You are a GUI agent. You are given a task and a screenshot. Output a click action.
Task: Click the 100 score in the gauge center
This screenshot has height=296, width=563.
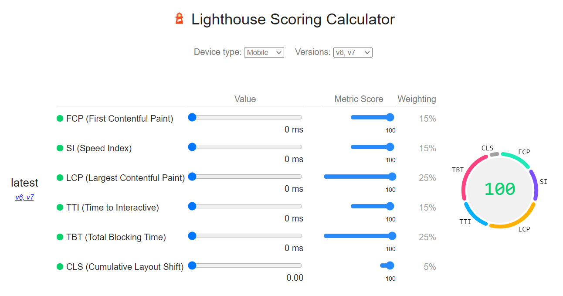(x=499, y=188)
